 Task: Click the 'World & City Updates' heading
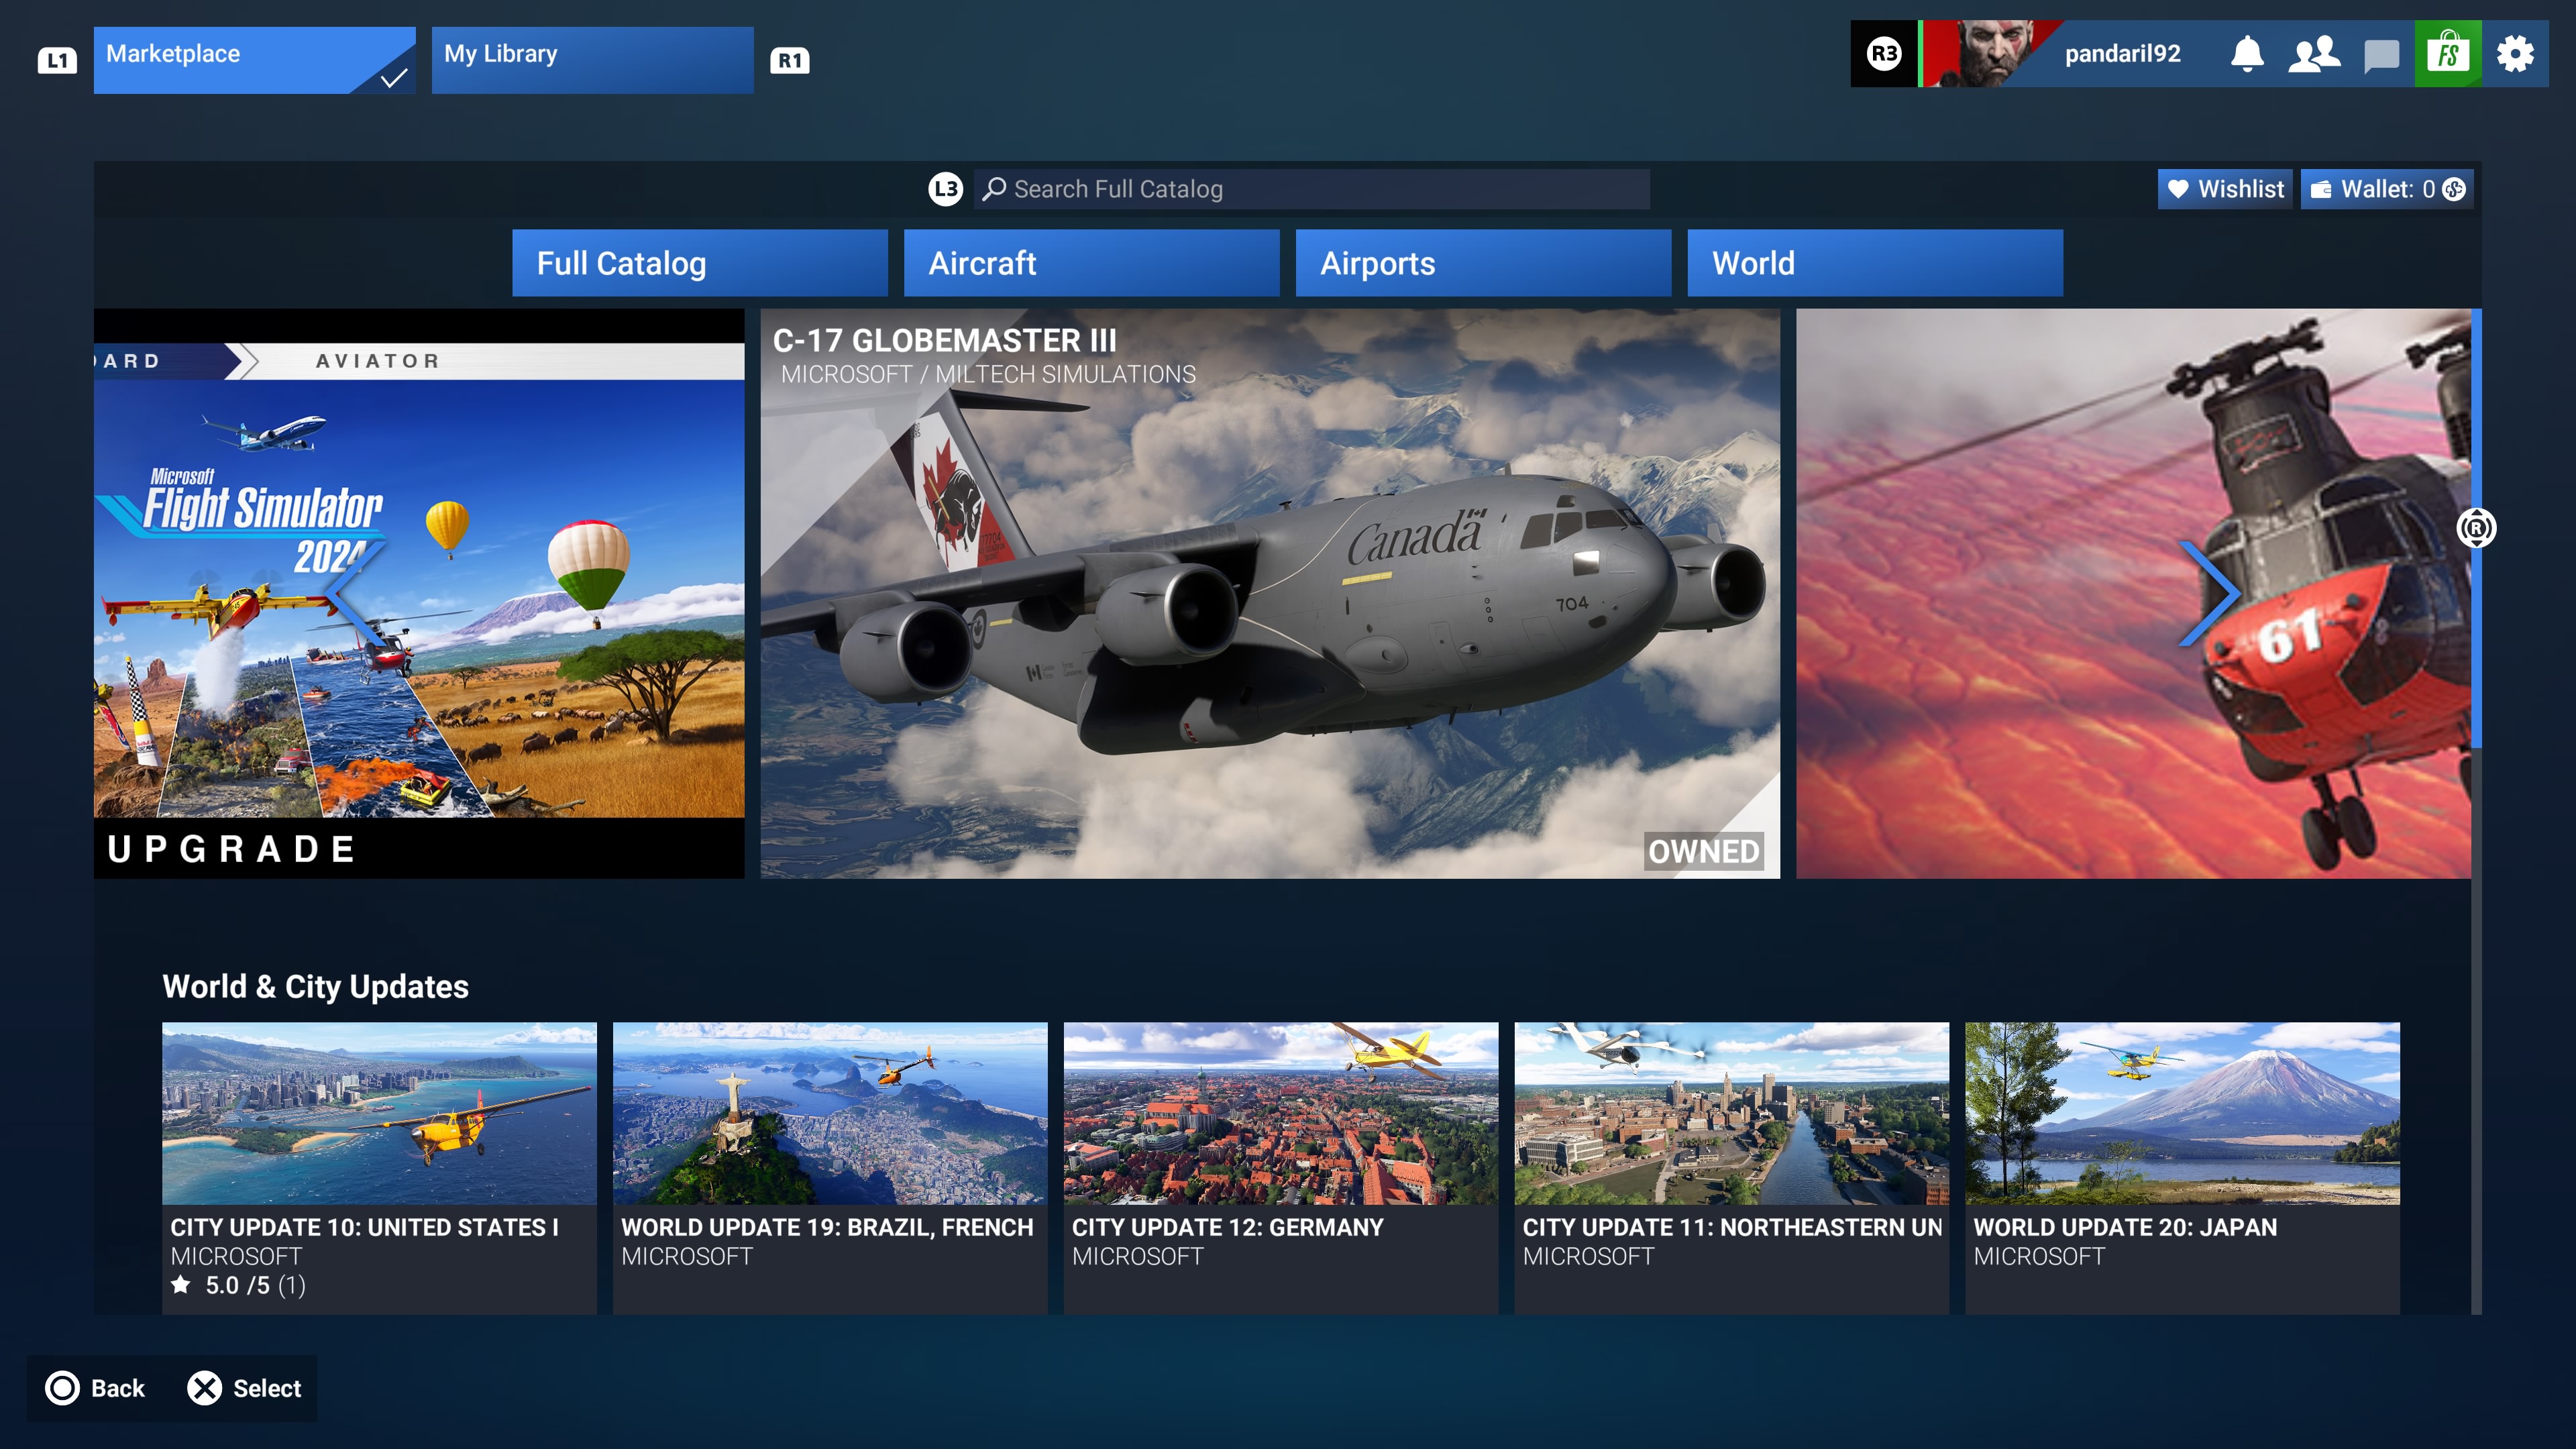click(x=315, y=987)
